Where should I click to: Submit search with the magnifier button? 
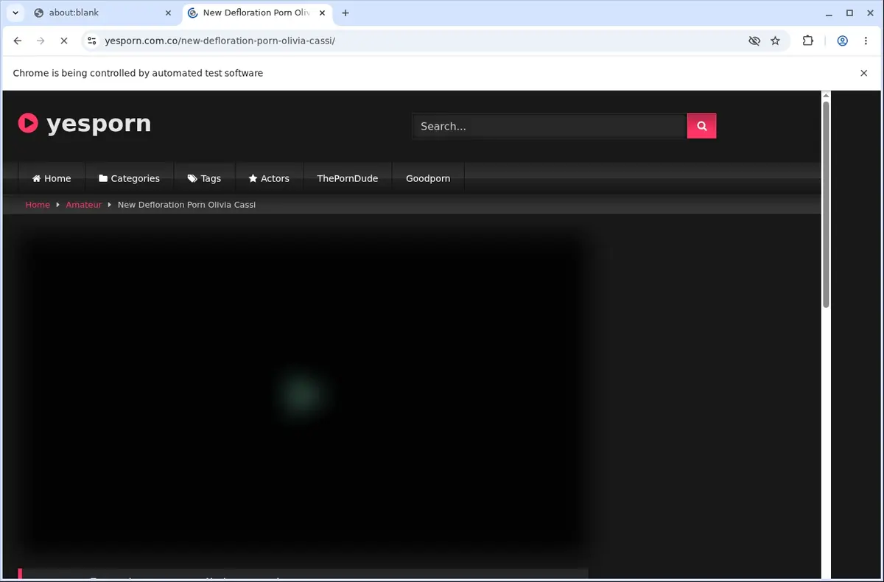(701, 126)
